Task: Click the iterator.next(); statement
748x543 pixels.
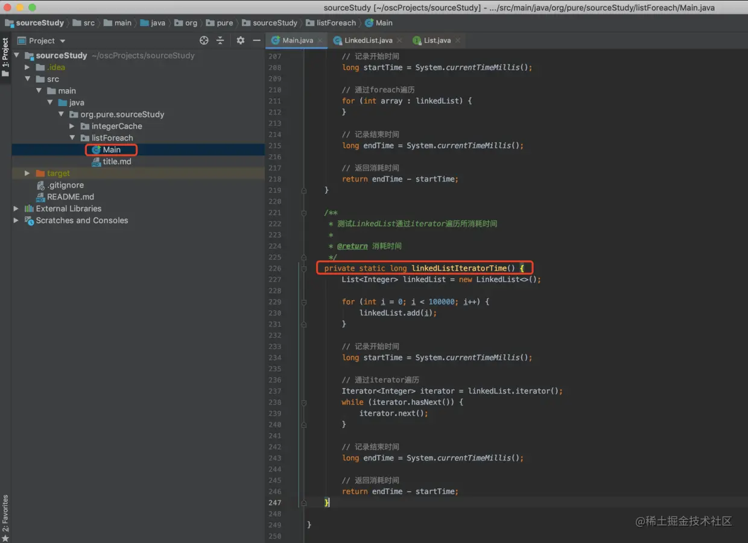Action: [x=394, y=413]
